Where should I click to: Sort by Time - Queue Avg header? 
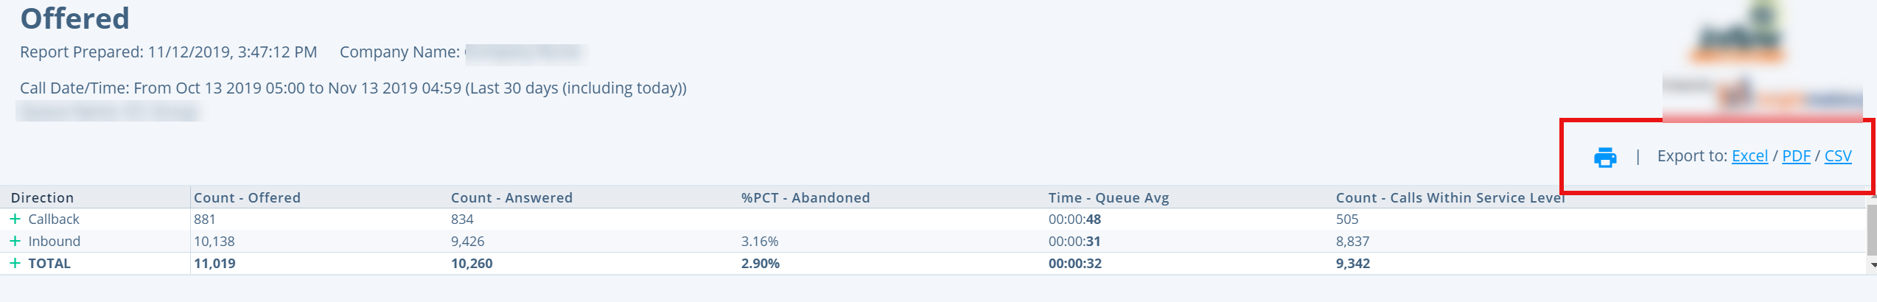[1108, 197]
